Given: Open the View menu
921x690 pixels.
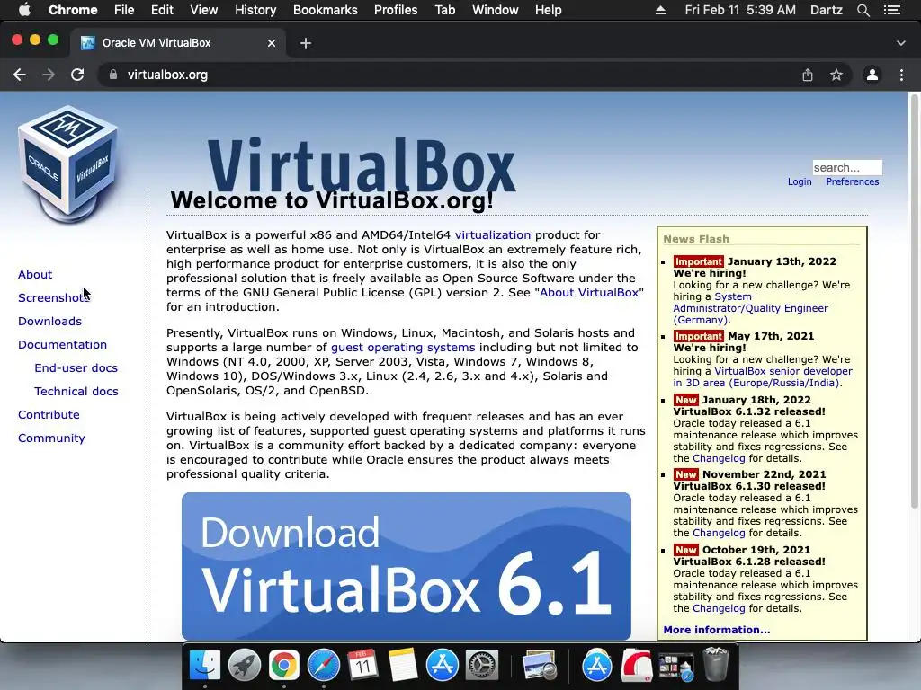Looking at the screenshot, I should (204, 10).
